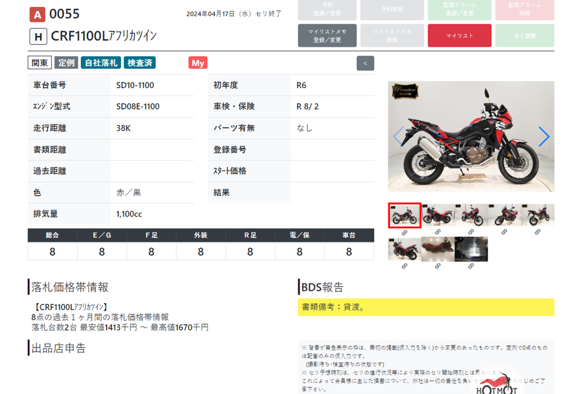Click the inspection value R 8/ 2
Viewport: 578px width, 394px height.
[307, 106]
